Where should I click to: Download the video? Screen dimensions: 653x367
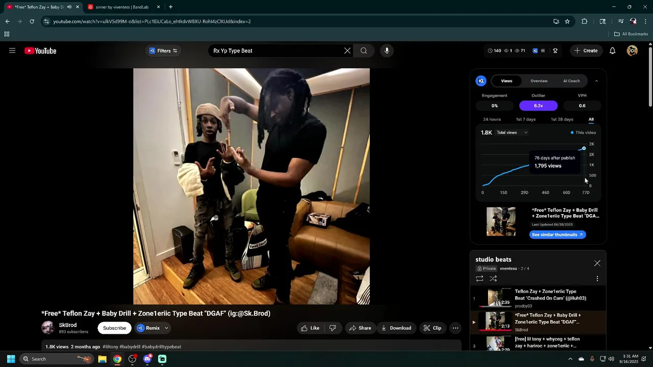[x=396, y=328]
